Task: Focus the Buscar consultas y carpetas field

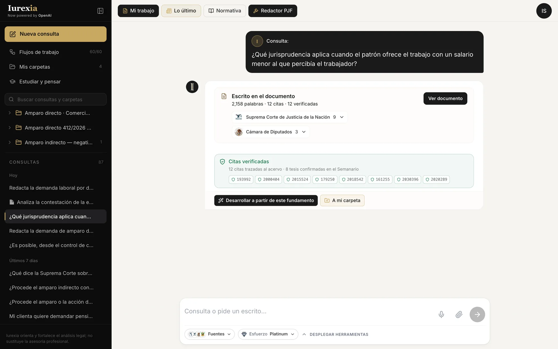Action: coord(56,99)
